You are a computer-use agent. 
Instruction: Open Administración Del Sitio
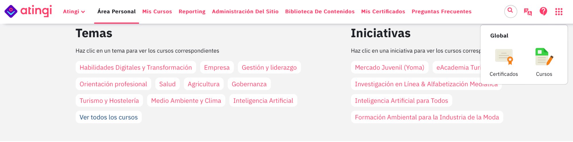(245, 11)
